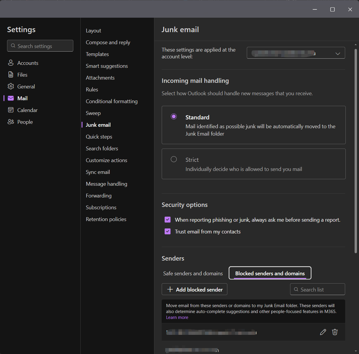Click Add blocked sender button
Image resolution: width=359 pixels, height=354 pixels.
click(x=194, y=289)
